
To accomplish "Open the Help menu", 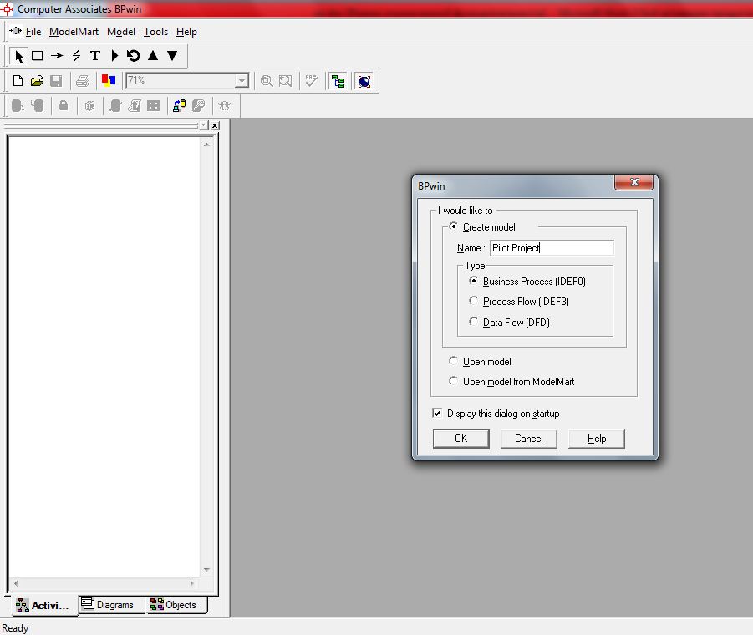I will point(186,32).
